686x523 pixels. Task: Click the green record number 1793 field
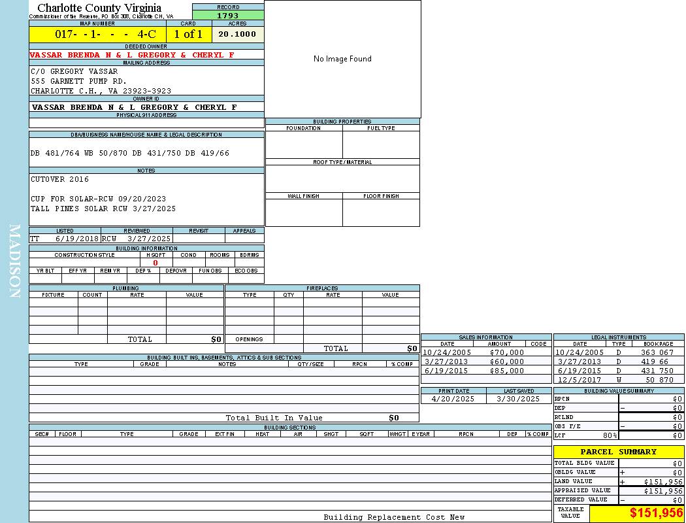tap(228, 16)
